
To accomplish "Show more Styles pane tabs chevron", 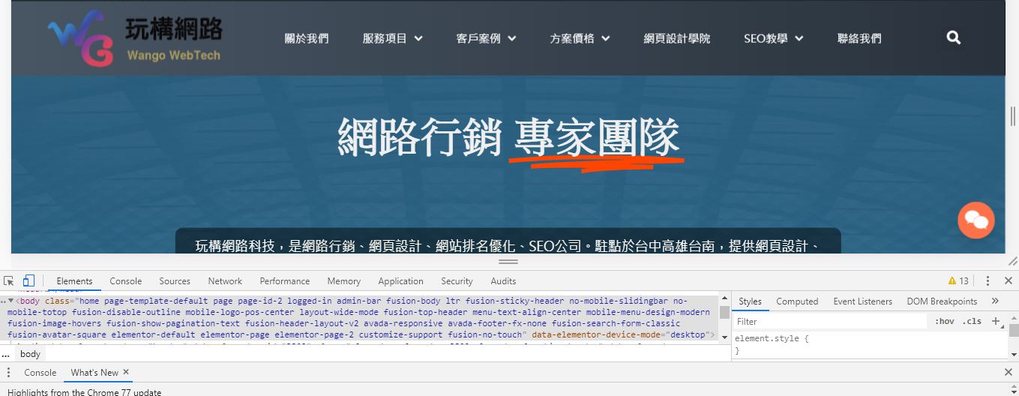I will click(x=995, y=301).
